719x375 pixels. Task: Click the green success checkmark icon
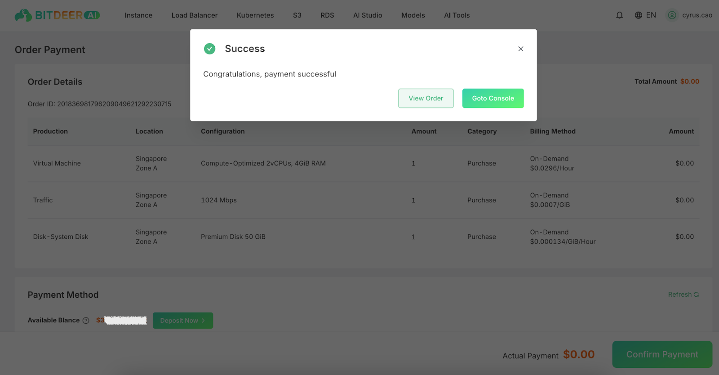[209, 49]
